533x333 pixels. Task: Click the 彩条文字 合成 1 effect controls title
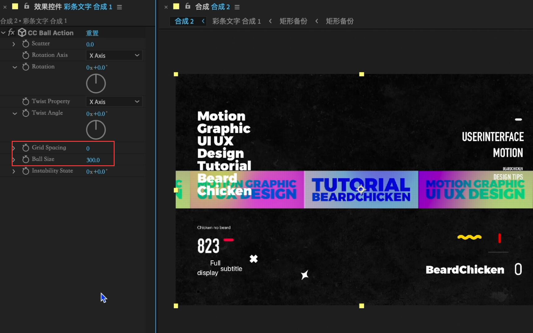(x=88, y=7)
